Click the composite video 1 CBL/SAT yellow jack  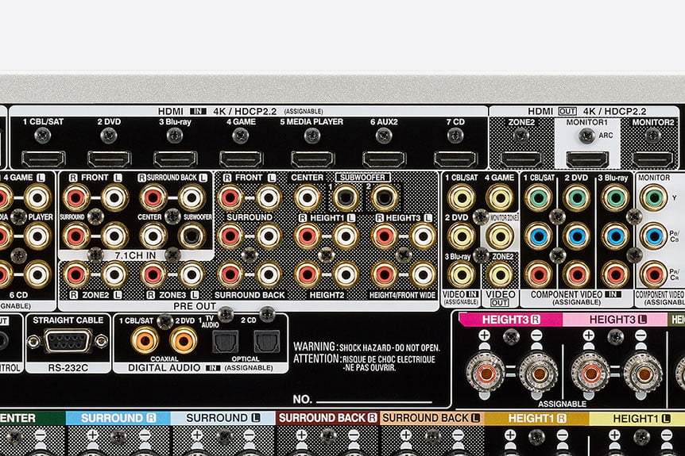pyautogui.click(x=462, y=197)
